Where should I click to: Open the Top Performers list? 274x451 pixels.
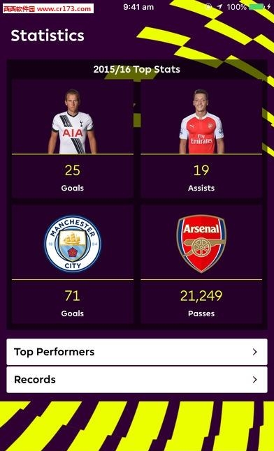tap(137, 352)
